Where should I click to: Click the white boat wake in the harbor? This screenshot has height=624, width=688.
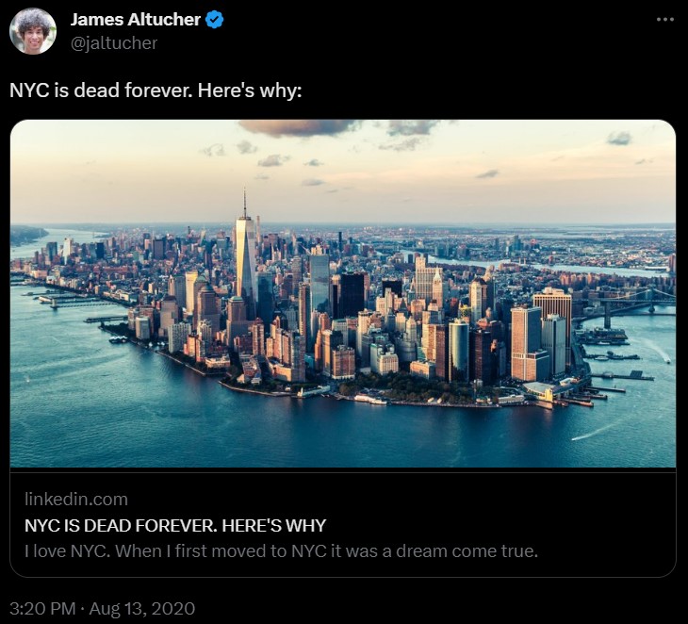(595, 432)
